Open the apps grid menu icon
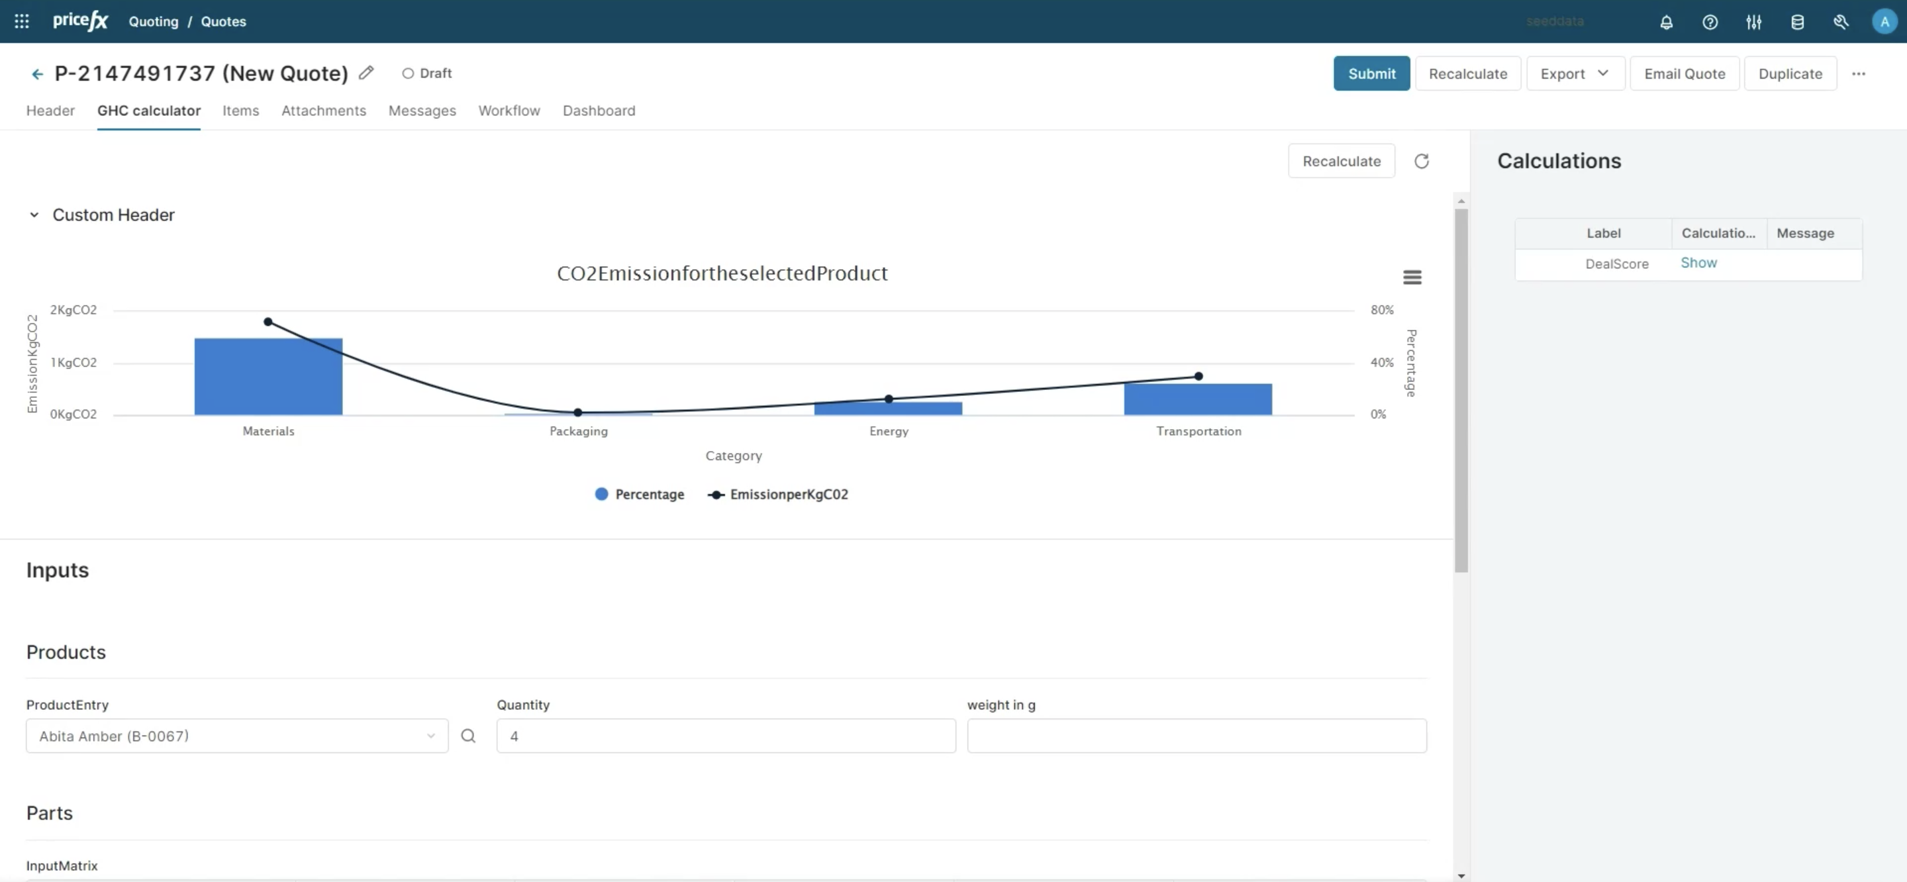This screenshot has width=1907, height=882. [21, 21]
